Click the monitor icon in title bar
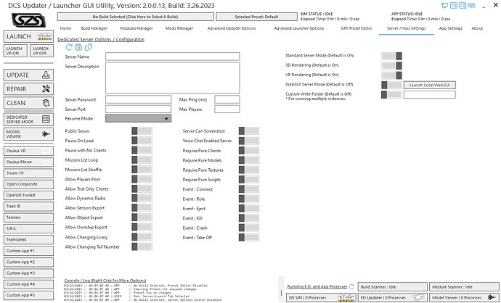Viewport: 501px width, 303px height. pos(444,5)
